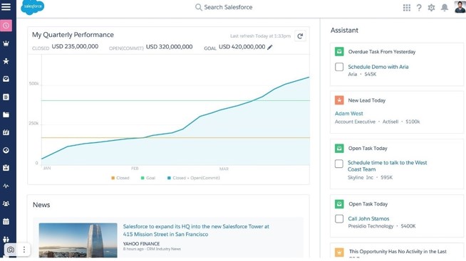Click the USD 235,000,000 closed value
The image size is (466, 261).
point(75,46)
